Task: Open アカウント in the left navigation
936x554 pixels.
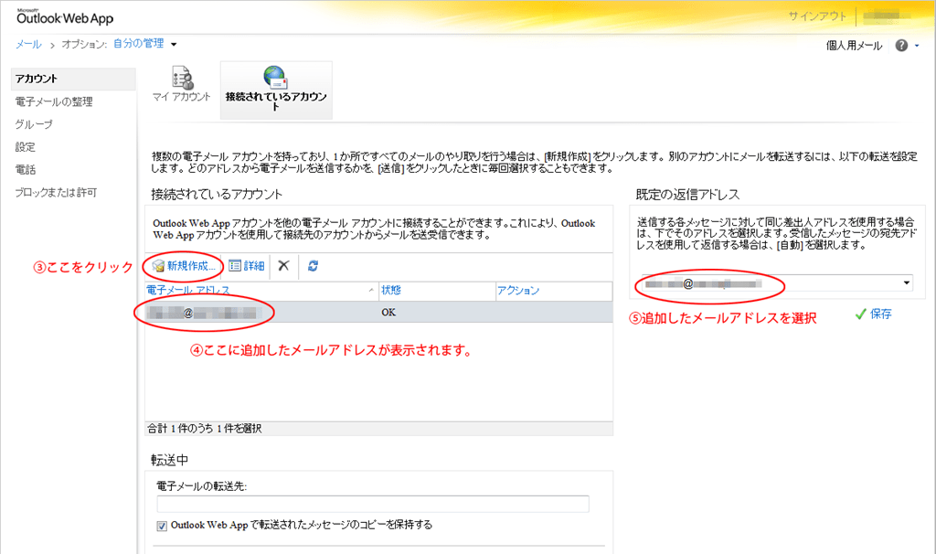Action: pos(73,79)
